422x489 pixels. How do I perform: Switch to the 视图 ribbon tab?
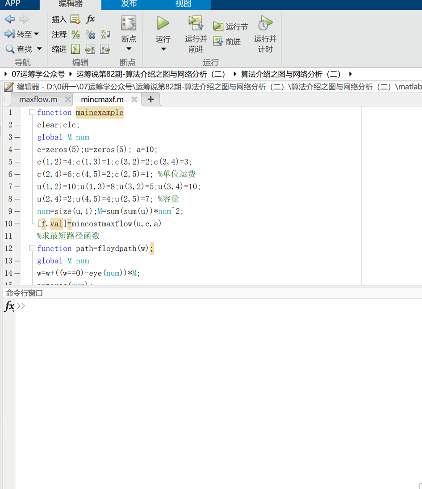183,4
